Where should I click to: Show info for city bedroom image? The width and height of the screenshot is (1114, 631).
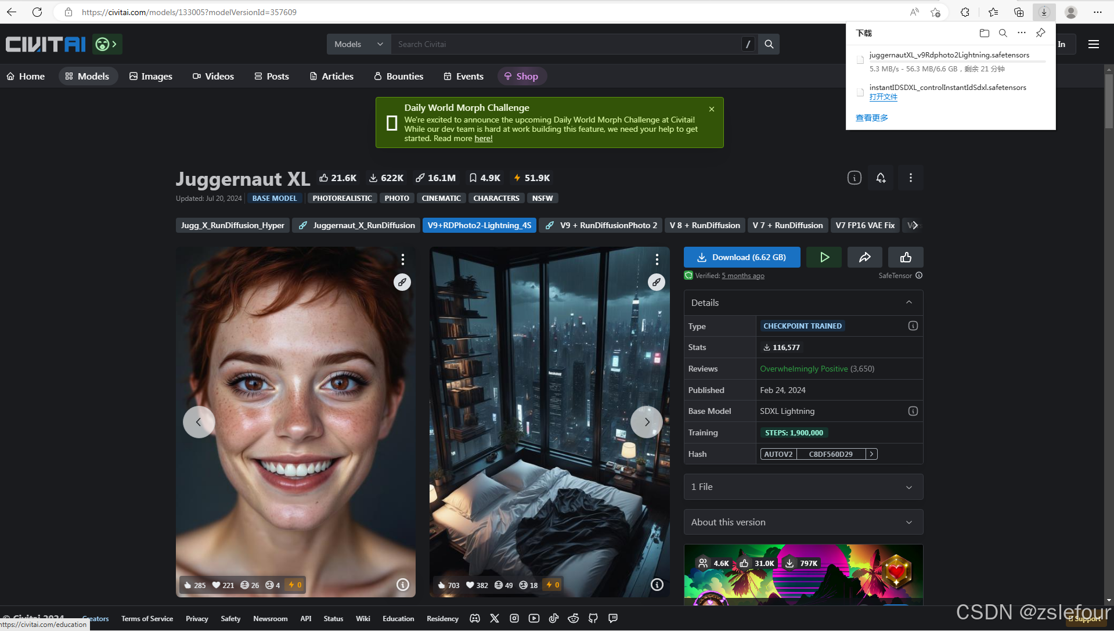point(657,585)
